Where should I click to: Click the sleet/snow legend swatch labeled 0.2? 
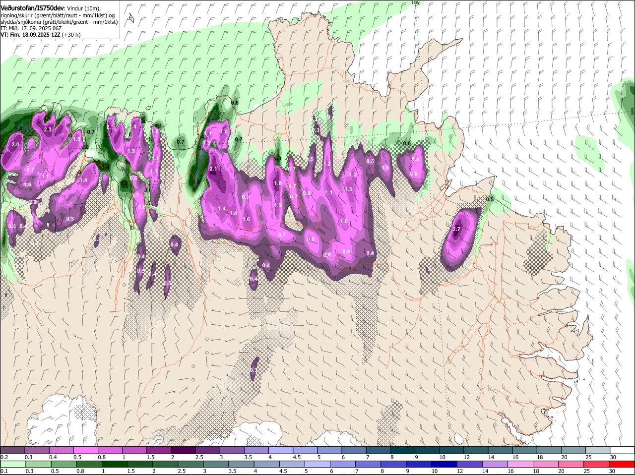pos(12,450)
